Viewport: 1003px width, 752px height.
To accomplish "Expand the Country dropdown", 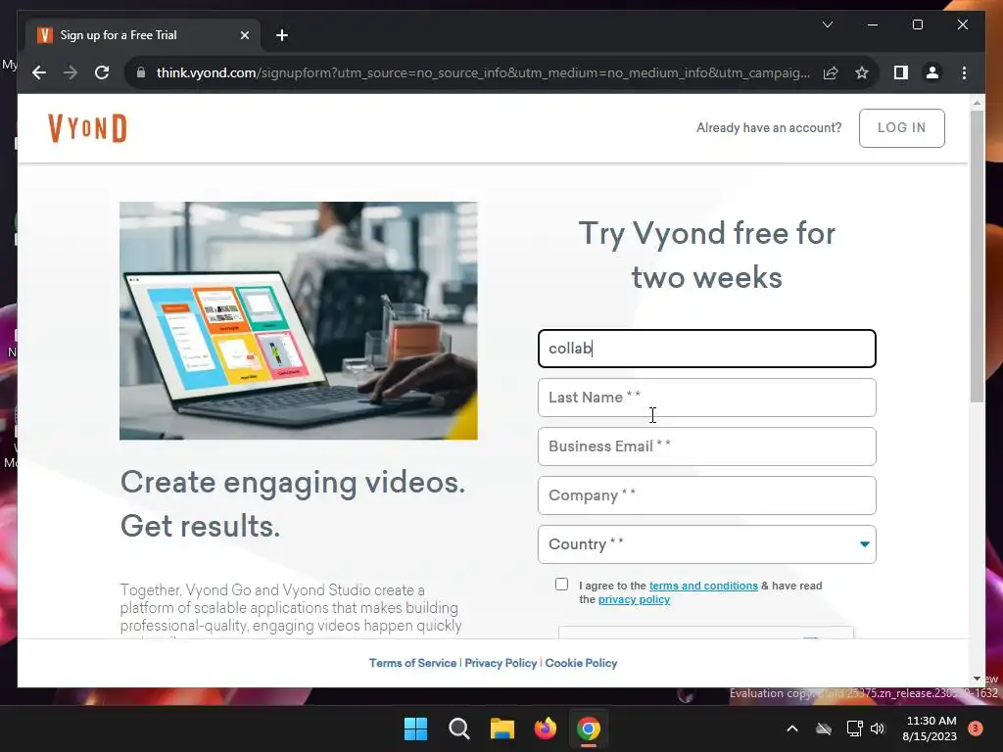I will click(x=707, y=544).
